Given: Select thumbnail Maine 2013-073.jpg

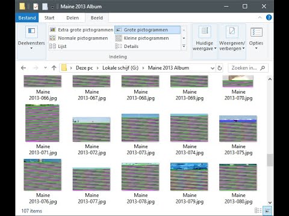Looking at the screenshot, I should (140, 128).
